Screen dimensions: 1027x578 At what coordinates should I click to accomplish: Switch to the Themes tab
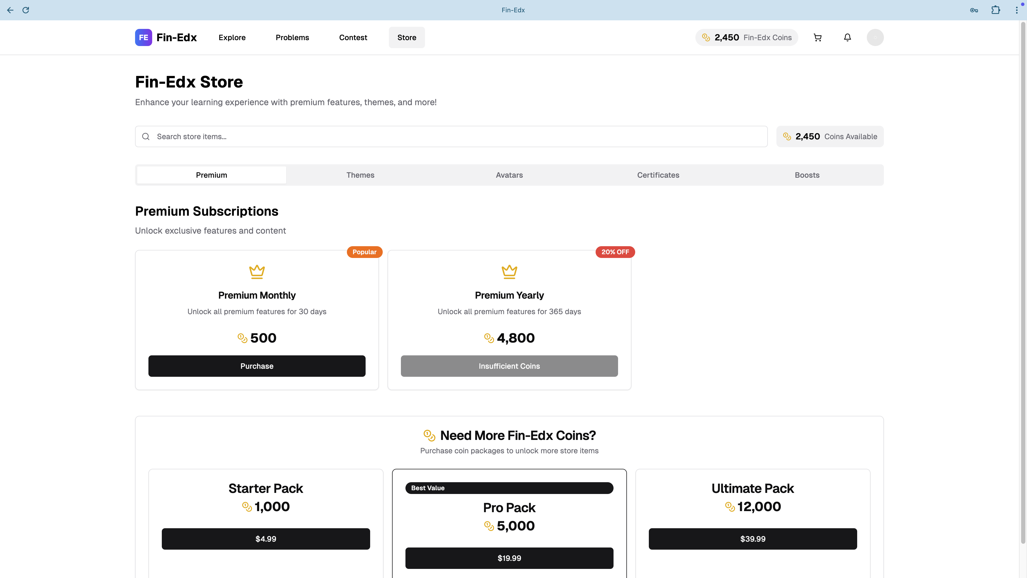click(360, 175)
